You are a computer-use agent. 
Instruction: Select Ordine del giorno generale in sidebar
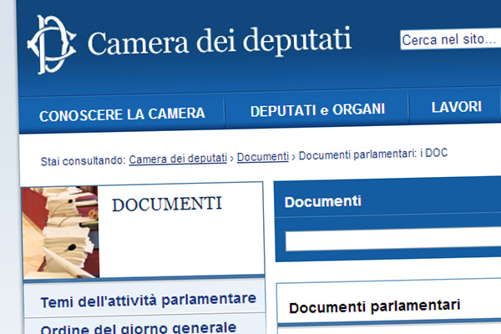coord(138,326)
